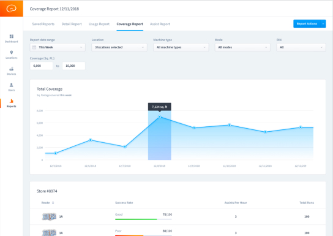Viewport: 333px width, 236px height.
Task: Click the 7,124 sq. ft tooltip
Action: (x=160, y=107)
